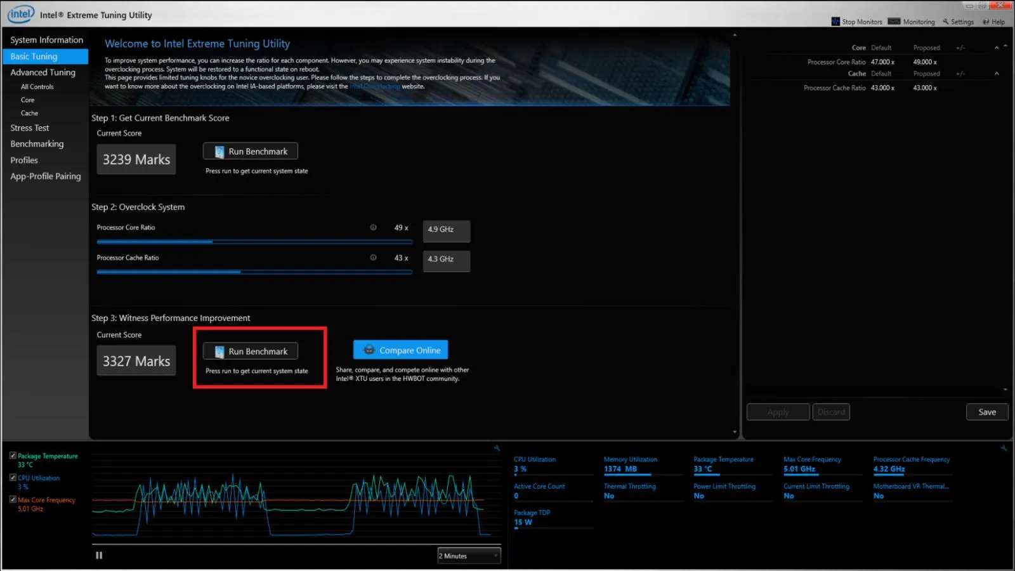This screenshot has height=571, width=1015.
Task: Open the 2 Minutes time range dropdown
Action: click(x=469, y=556)
